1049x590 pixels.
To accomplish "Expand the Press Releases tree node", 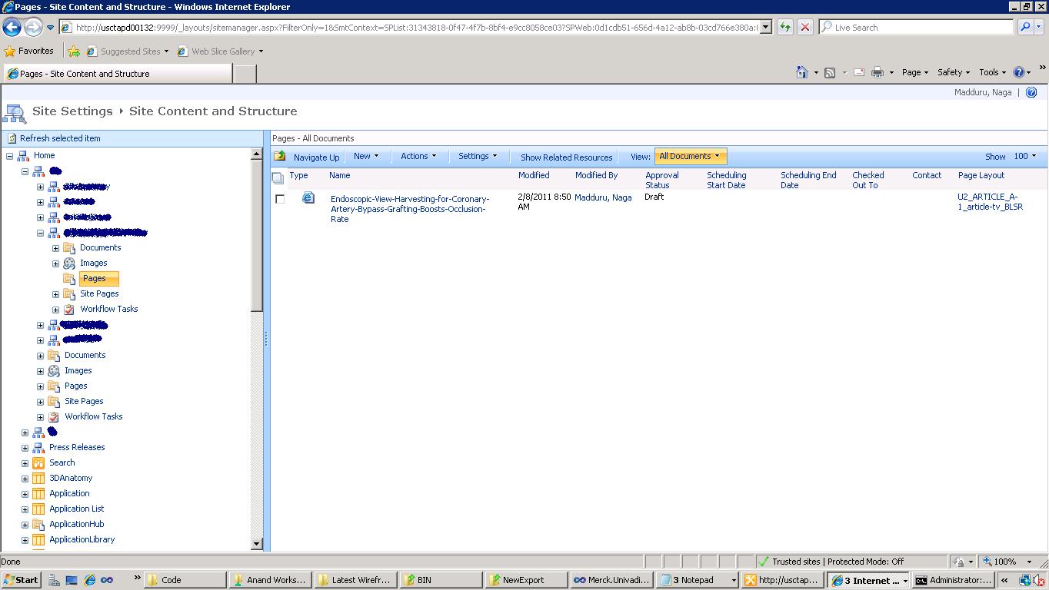I will [x=25, y=448].
